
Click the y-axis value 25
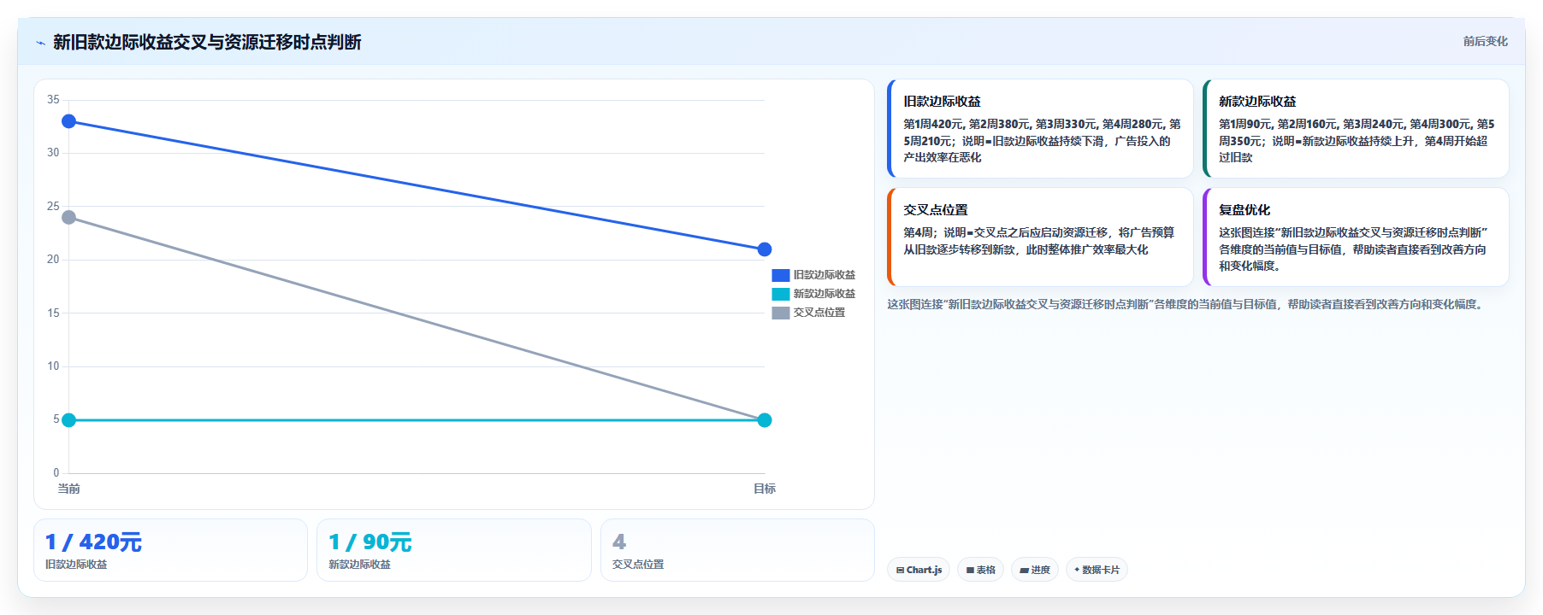(x=53, y=207)
